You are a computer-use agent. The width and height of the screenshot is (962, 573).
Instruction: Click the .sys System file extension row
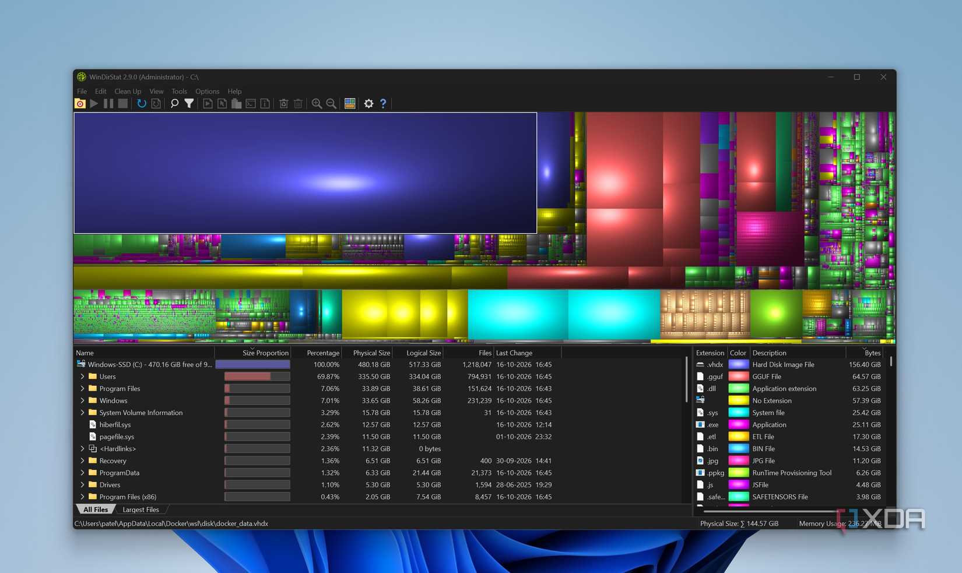[788, 413]
